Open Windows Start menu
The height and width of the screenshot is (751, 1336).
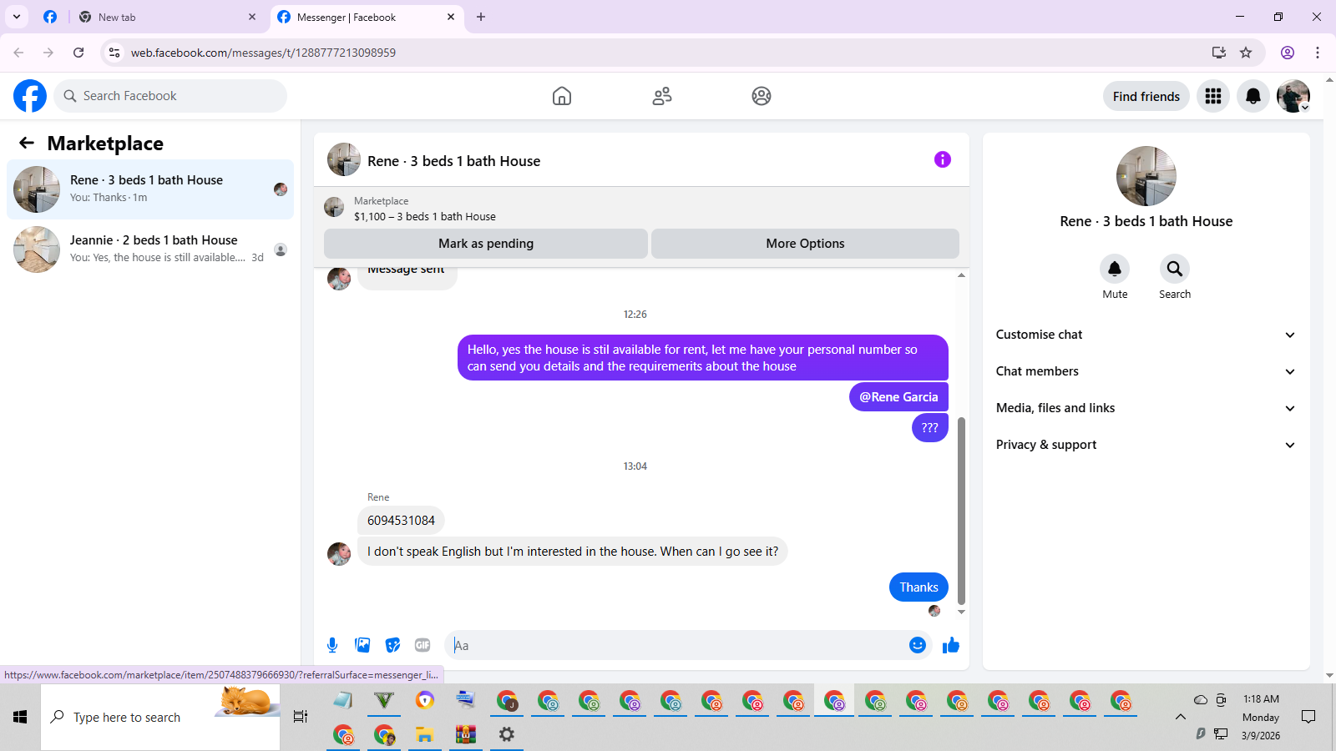pyautogui.click(x=20, y=717)
